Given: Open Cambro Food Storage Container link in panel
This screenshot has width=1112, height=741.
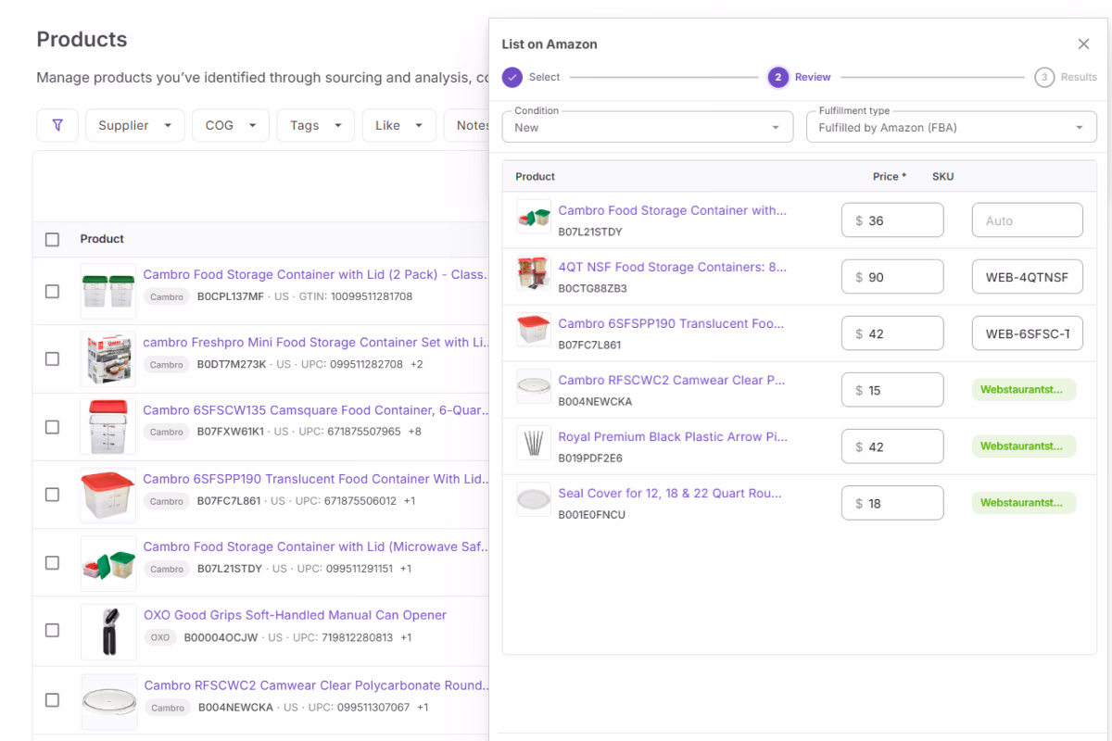Looking at the screenshot, I should (672, 210).
